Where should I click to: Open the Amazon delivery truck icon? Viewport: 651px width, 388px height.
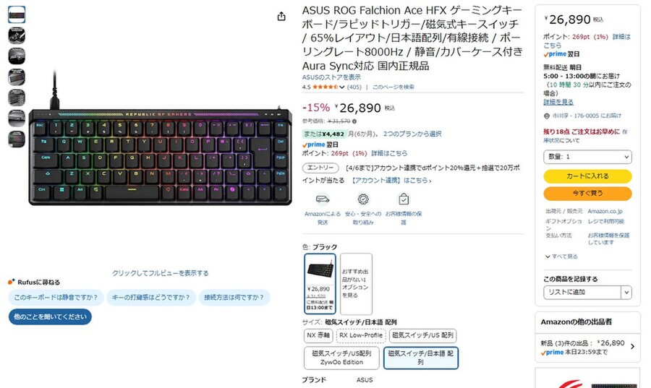pos(323,199)
